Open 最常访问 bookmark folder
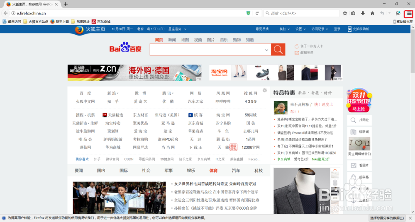This screenshot has width=415, height=222. click(12, 22)
